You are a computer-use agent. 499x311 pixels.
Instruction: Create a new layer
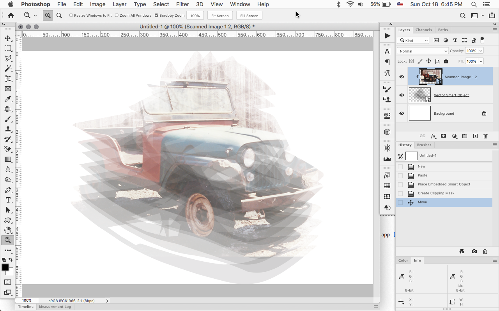point(475,136)
